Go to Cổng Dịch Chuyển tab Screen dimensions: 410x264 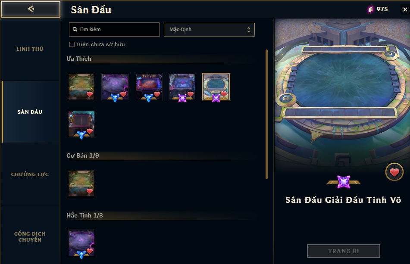click(x=30, y=236)
